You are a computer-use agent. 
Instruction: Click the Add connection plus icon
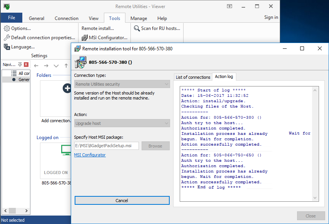coord(67,88)
